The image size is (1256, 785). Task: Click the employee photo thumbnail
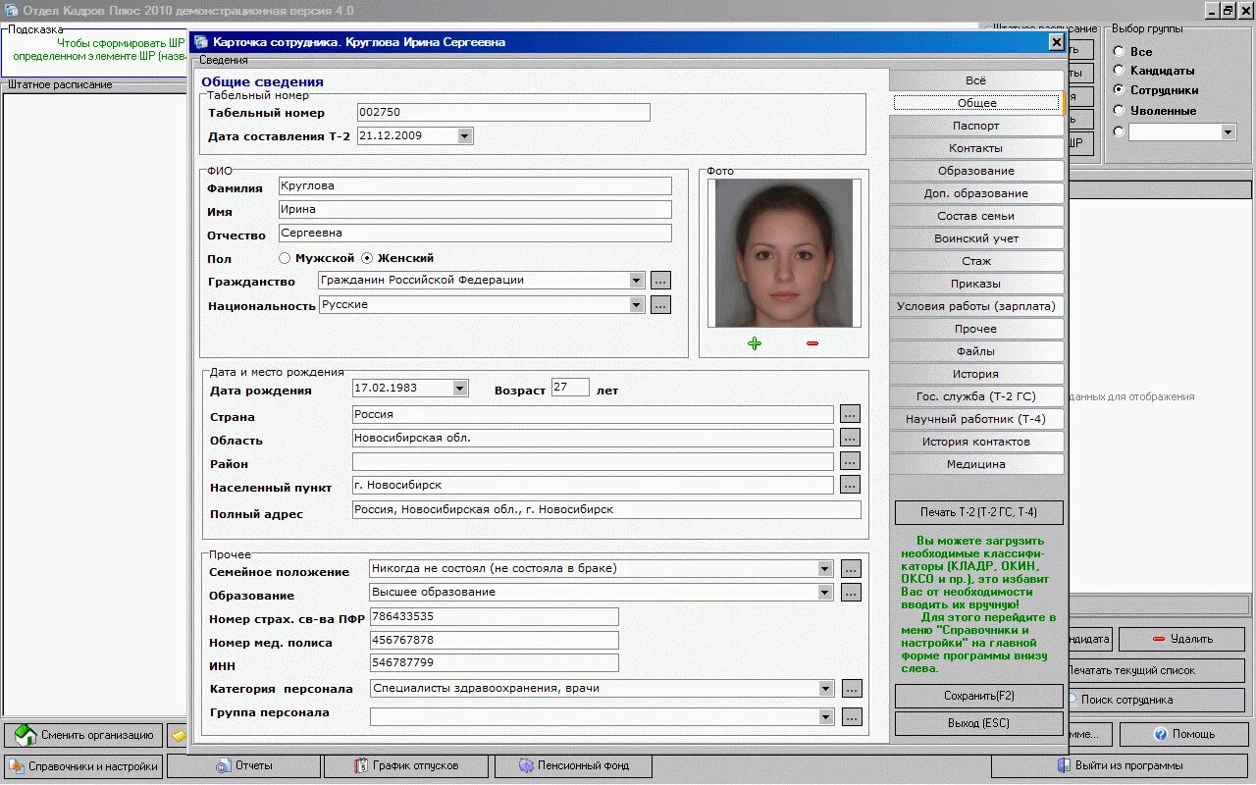coord(784,253)
